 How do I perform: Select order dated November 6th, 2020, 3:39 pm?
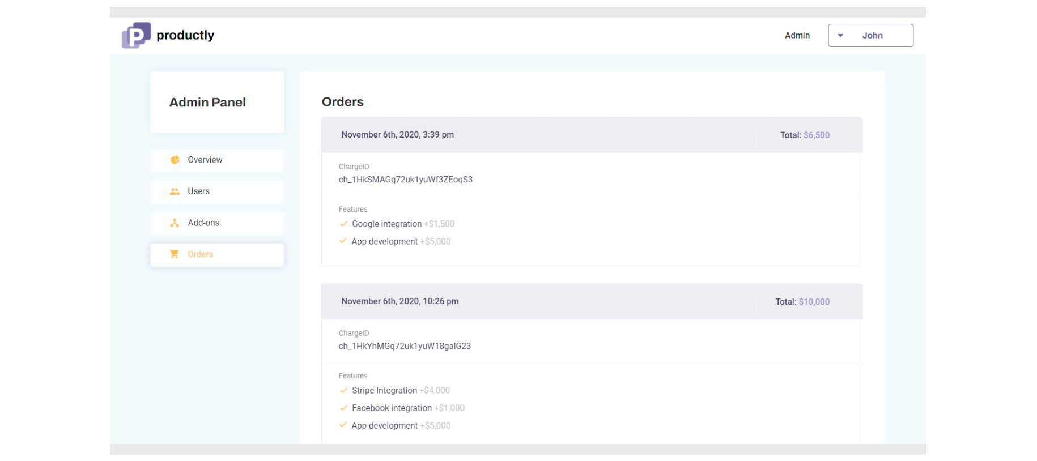(x=592, y=135)
